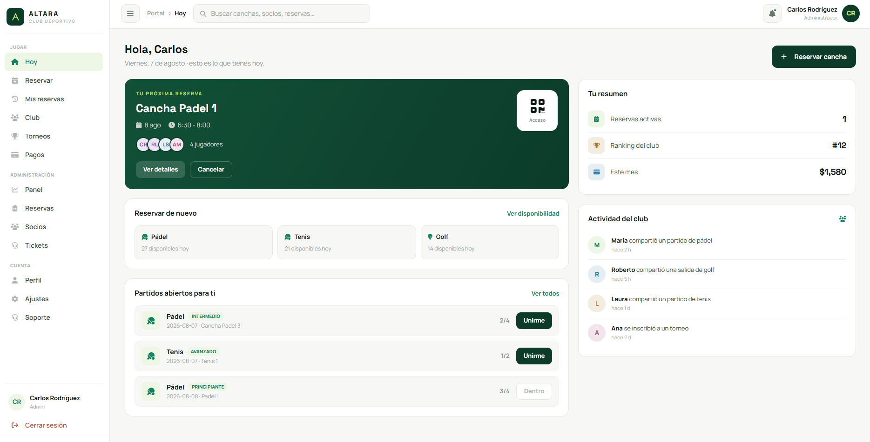Click the LS player avatar on reservation
Screen dimensions: 870x442
(x=165, y=145)
